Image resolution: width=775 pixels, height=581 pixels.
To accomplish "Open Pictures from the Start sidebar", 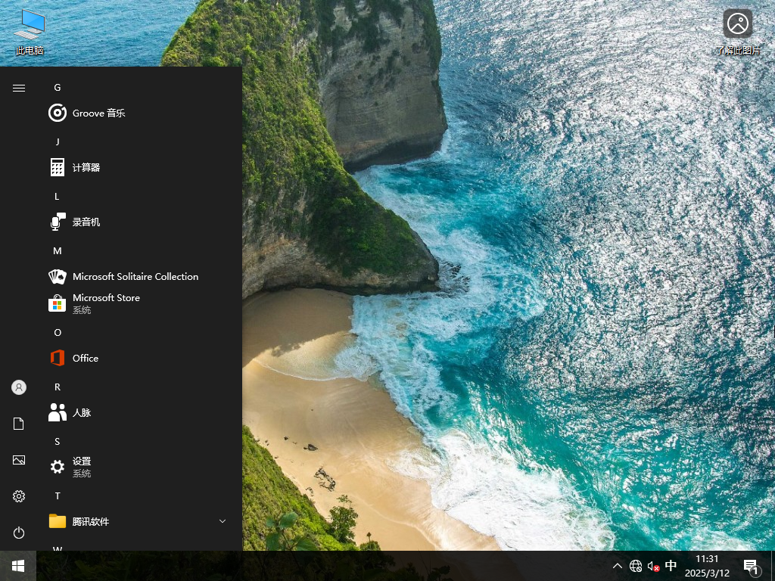I will [18, 459].
